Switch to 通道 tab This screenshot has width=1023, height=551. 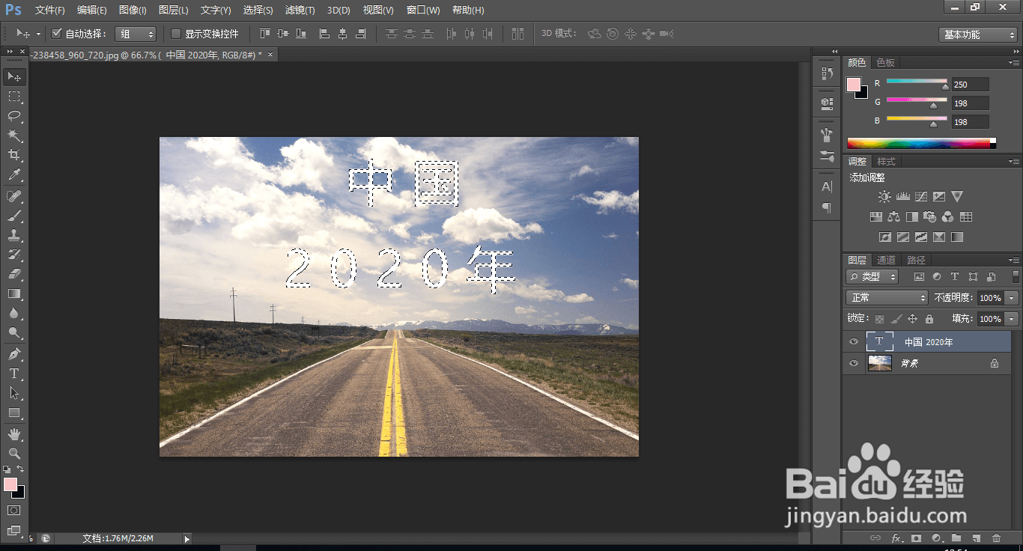click(x=886, y=260)
